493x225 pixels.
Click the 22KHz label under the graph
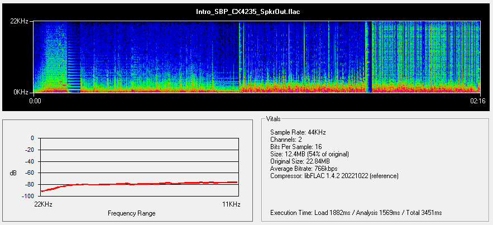click(x=43, y=204)
